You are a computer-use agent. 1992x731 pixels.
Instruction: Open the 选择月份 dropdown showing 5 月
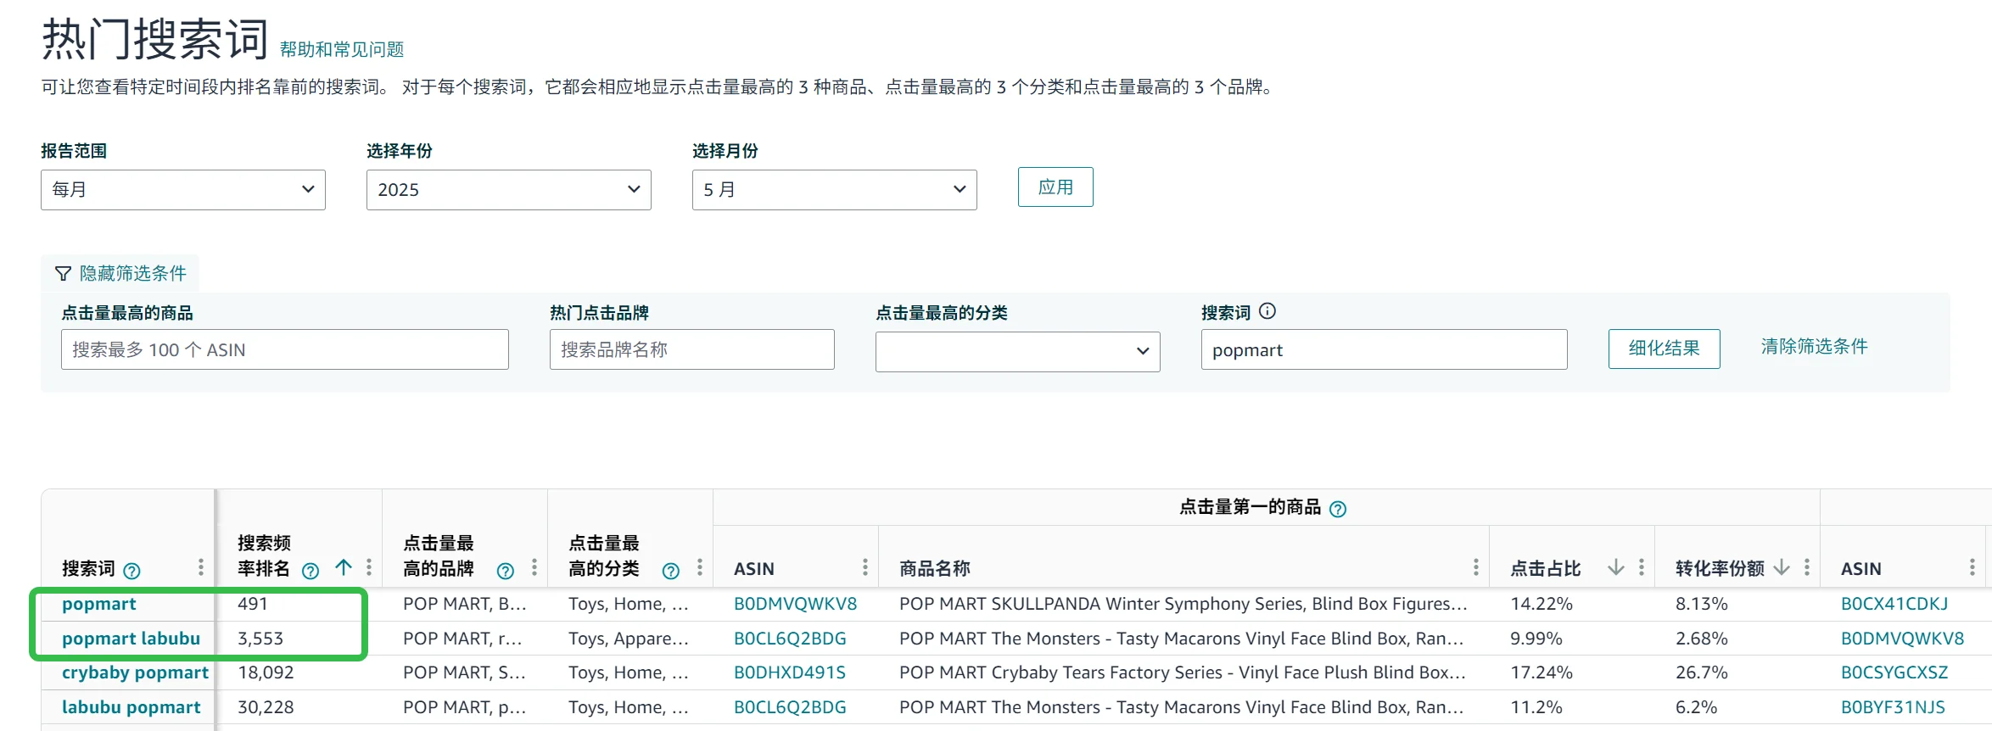pyautogui.click(x=835, y=190)
